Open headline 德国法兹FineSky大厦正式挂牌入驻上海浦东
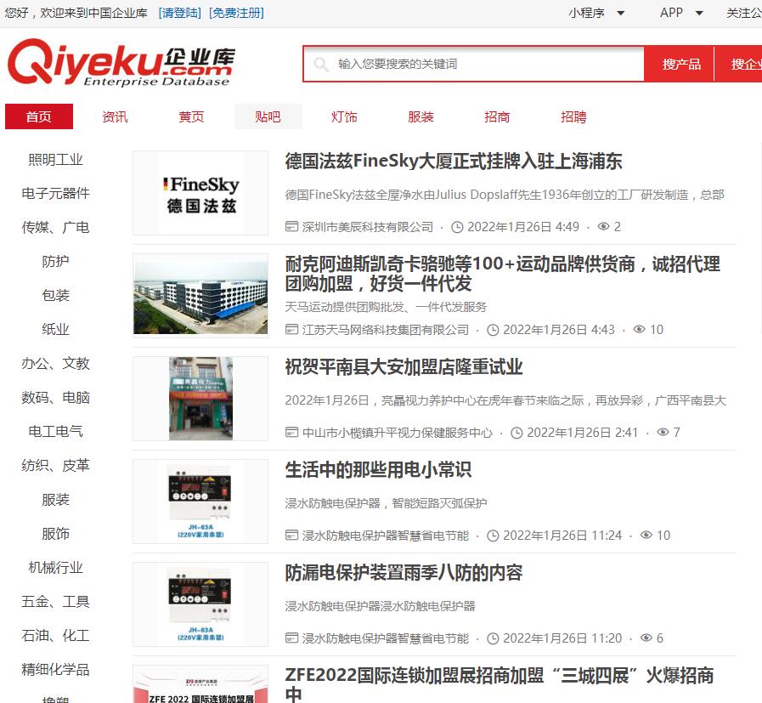The width and height of the screenshot is (762, 703). tap(454, 162)
